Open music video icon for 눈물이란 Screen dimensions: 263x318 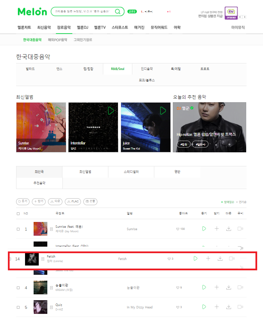pos(240,287)
